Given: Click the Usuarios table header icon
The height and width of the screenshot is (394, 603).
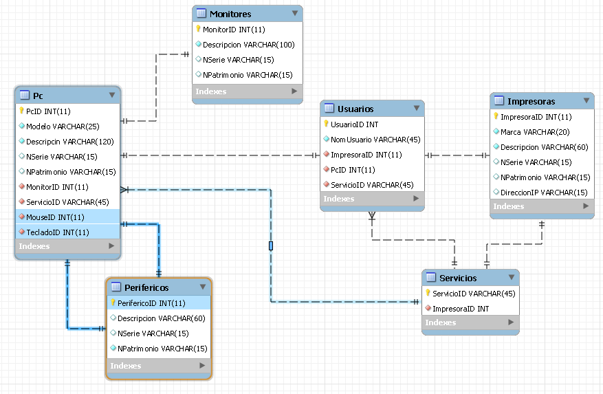Looking at the screenshot, I should point(329,109).
